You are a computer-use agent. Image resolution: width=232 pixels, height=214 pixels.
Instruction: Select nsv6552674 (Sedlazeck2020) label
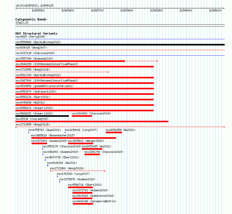pyautogui.click(x=36, y=91)
